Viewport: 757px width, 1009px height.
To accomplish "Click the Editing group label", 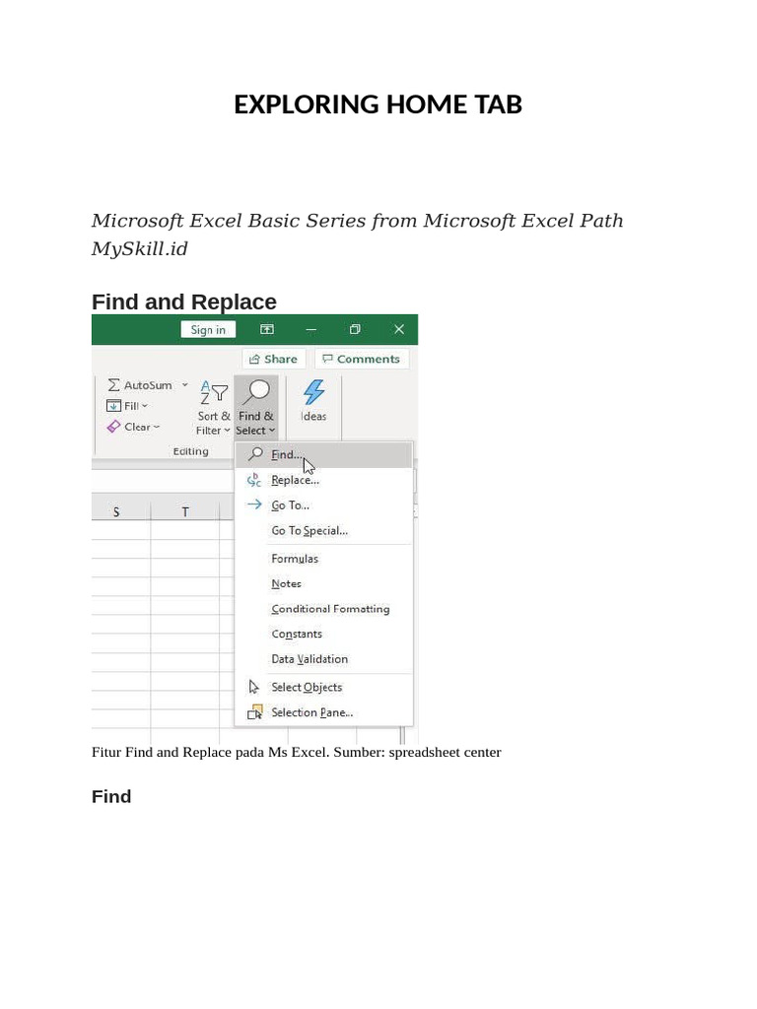I will click(190, 451).
